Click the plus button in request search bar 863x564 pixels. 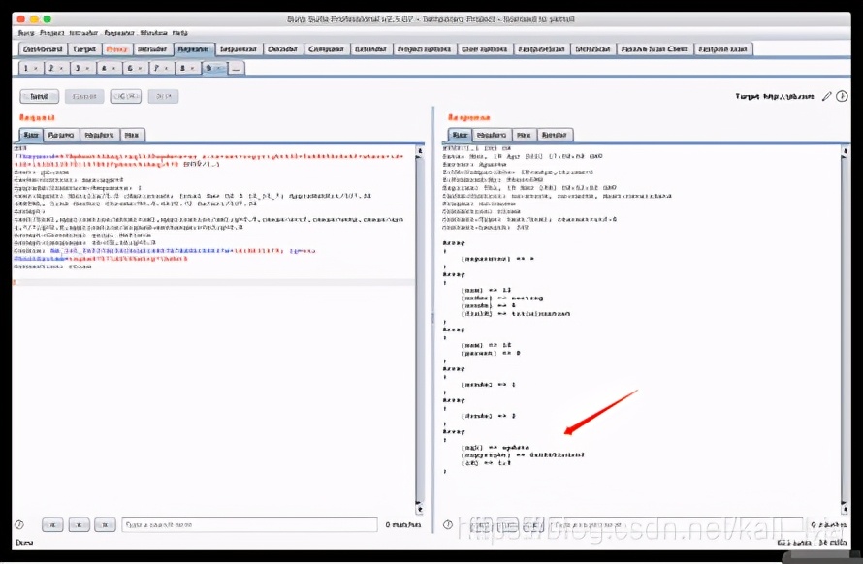(80, 524)
